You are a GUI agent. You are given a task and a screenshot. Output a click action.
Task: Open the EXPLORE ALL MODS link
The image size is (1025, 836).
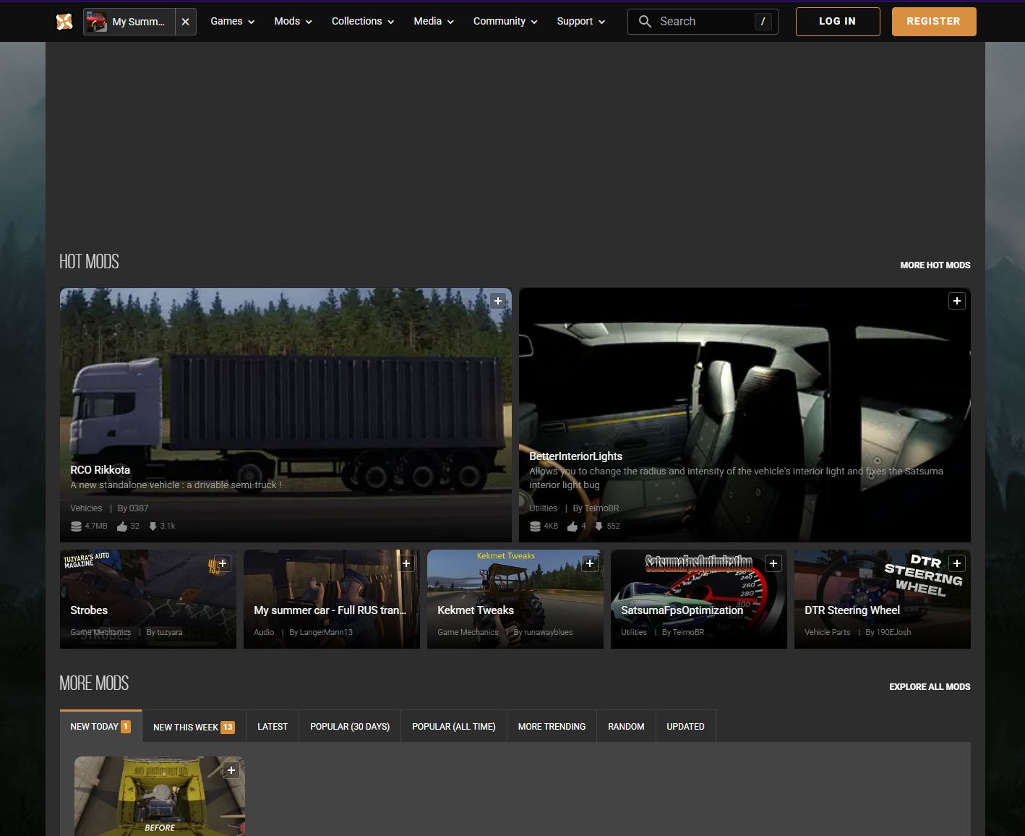coord(930,687)
